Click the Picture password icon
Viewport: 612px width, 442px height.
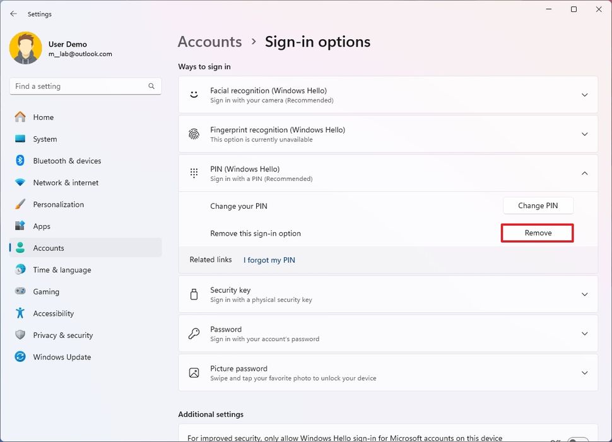pyautogui.click(x=194, y=372)
